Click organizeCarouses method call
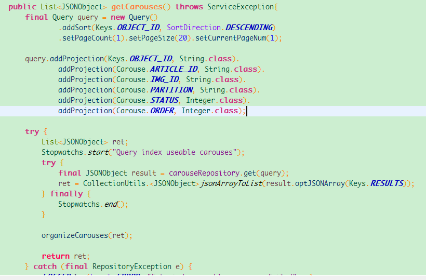The image size is (426, 280). pos(75,235)
